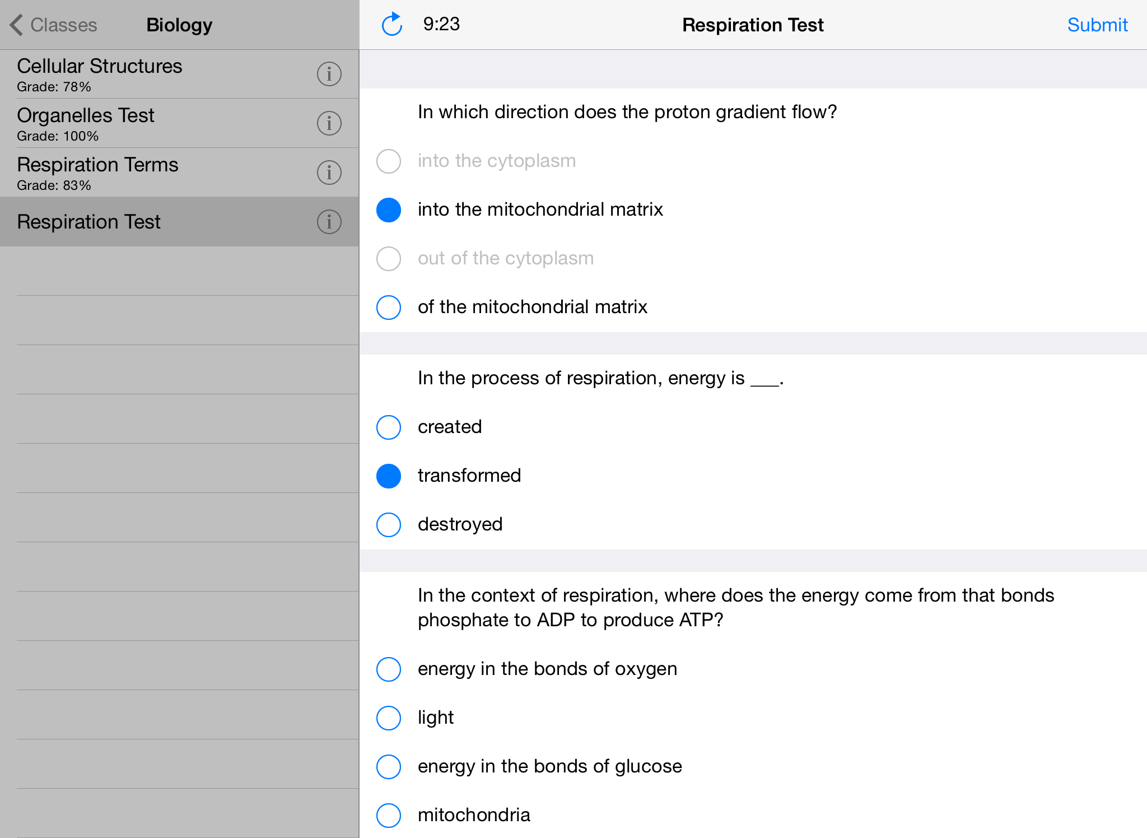Open info for Cellular Structures
The image size is (1147, 838).
coord(329,74)
